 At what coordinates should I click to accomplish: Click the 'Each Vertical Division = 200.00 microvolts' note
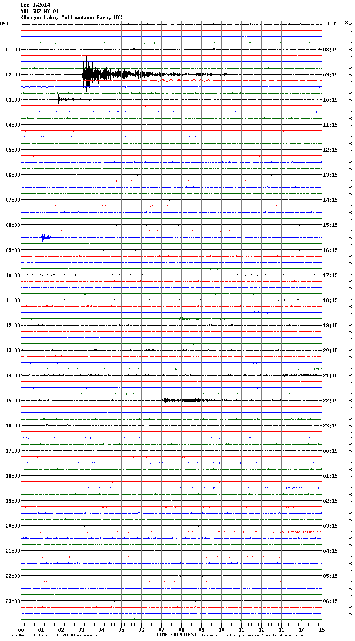click(x=53, y=636)
